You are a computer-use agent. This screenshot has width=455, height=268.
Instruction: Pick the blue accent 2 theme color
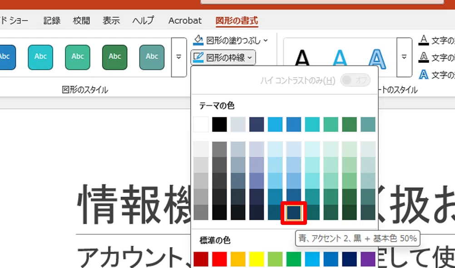[294, 124]
